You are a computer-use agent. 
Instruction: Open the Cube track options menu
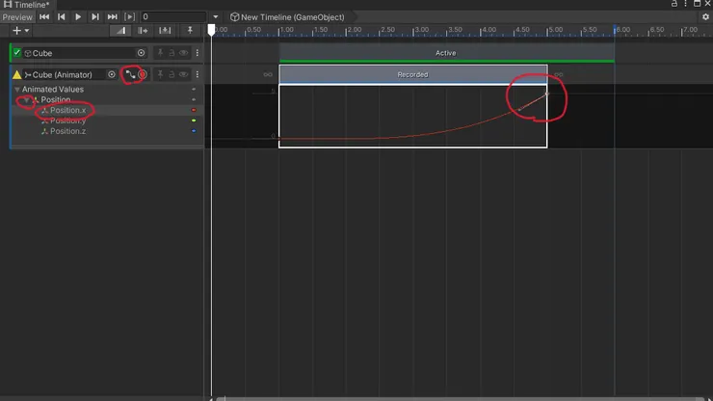click(x=197, y=53)
